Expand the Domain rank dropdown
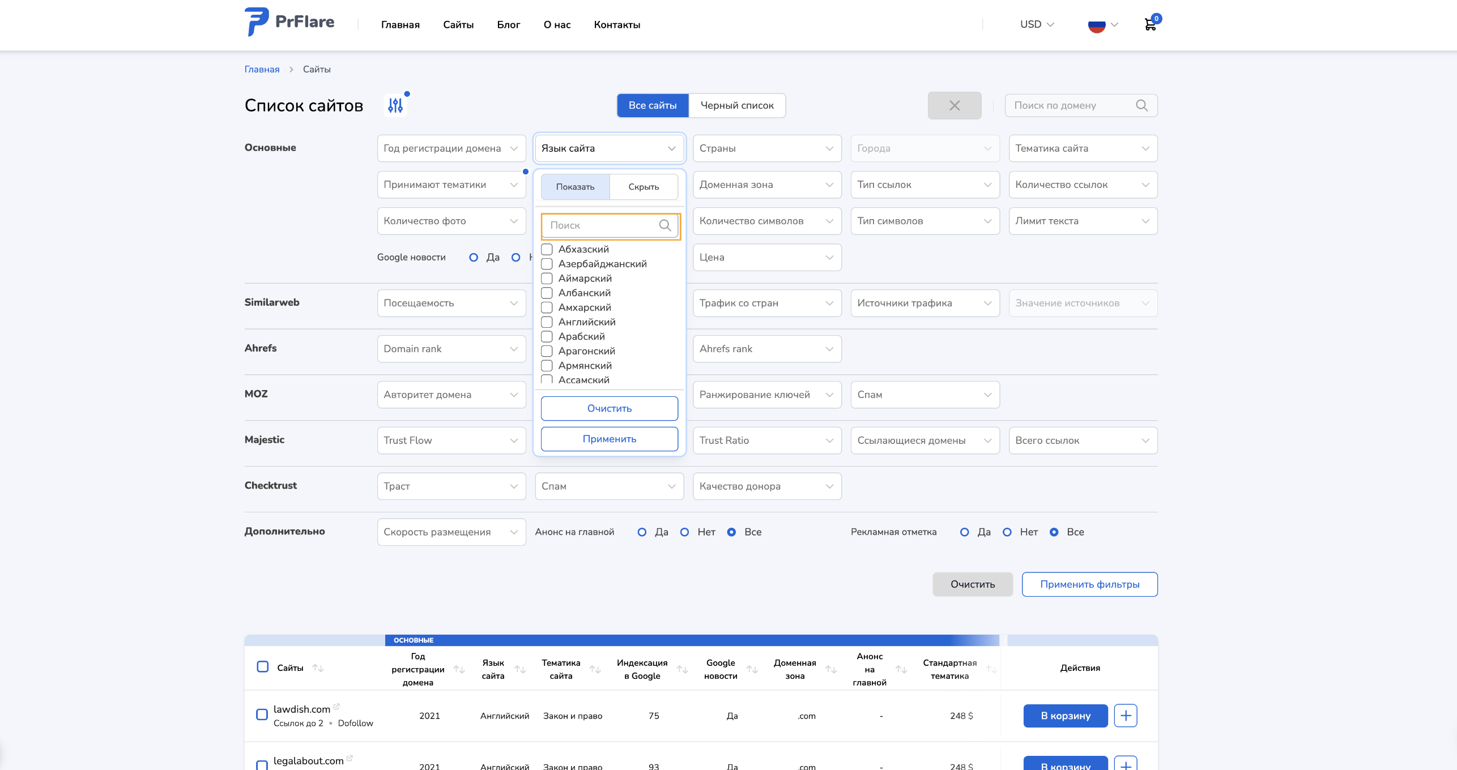This screenshot has height=770, width=1457. click(x=451, y=349)
